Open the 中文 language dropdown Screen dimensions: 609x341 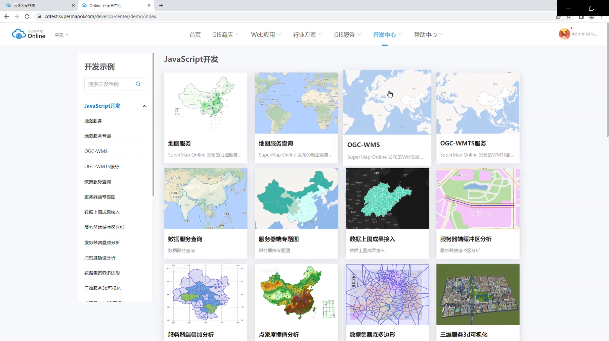(x=61, y=35)
